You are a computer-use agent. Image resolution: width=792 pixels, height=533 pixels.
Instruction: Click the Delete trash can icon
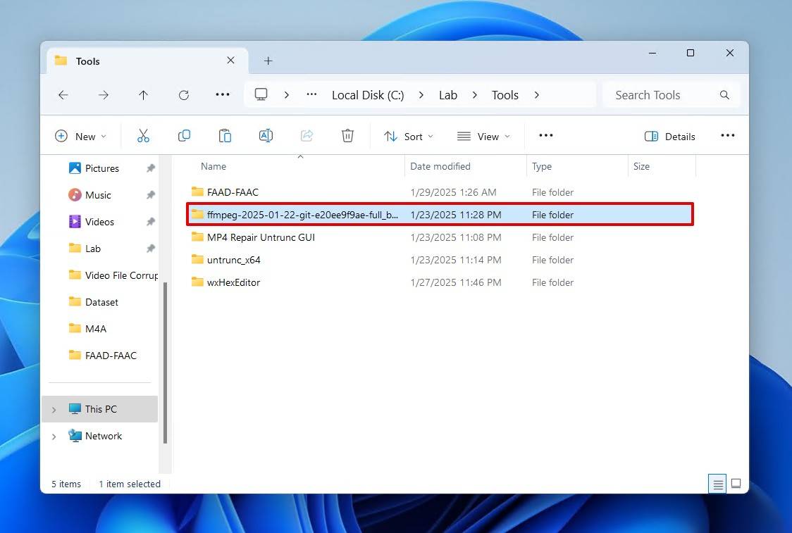point(347,136)
